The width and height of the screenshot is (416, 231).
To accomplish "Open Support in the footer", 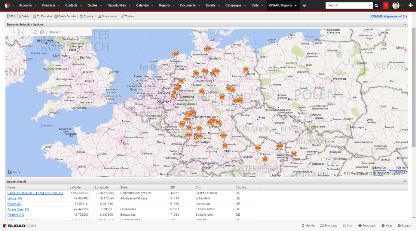I will pos(405,226).
